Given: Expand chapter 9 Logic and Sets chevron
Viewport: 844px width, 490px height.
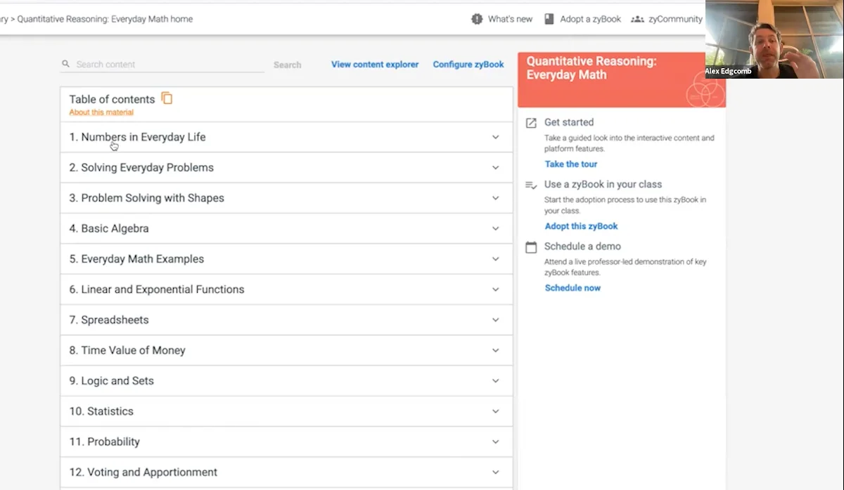Looking at the screenshot, I should point(495,381).
